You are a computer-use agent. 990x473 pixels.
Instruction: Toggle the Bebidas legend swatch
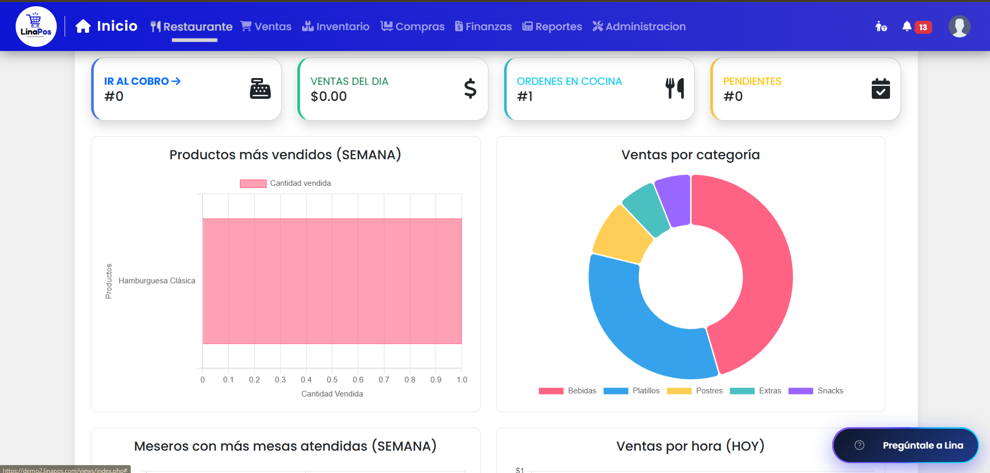click(551, 391)
